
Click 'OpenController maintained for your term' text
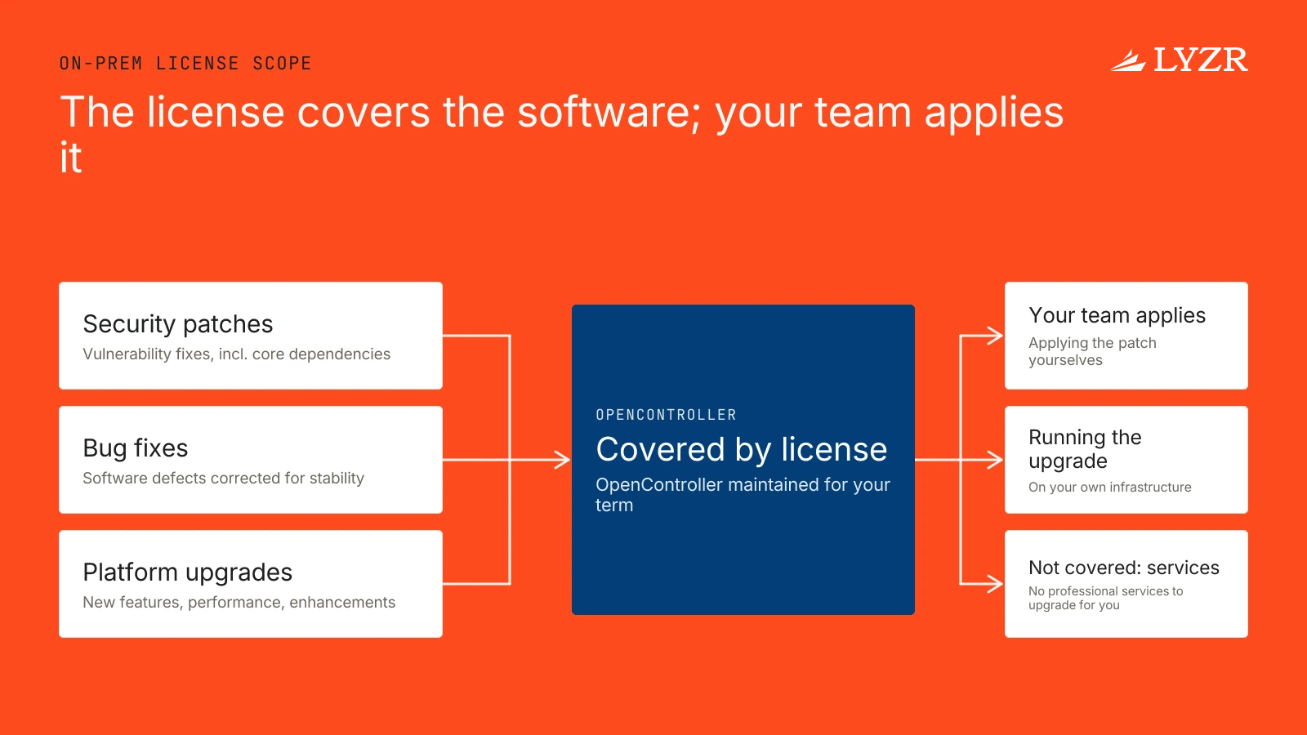pyautogui.click(x=743, y=495)
